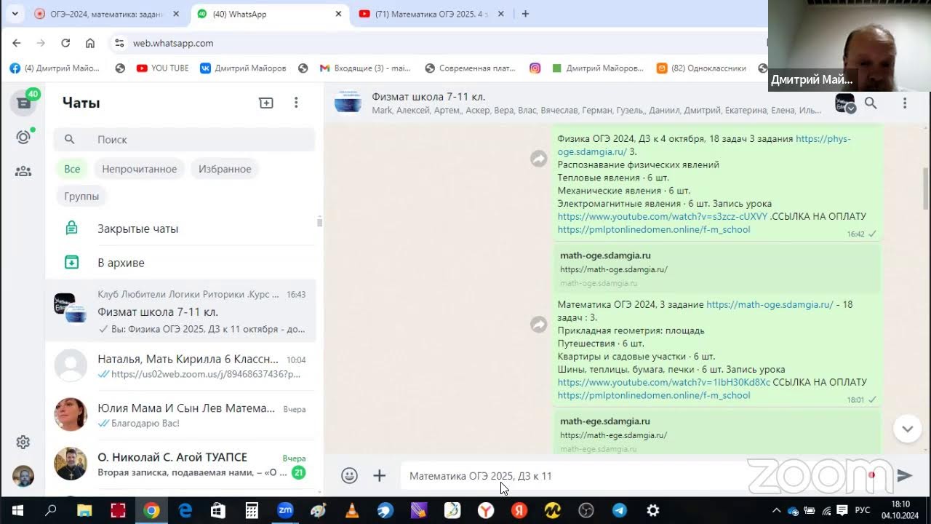Switch the РУС input language indicator

click(x=862, y=511)
